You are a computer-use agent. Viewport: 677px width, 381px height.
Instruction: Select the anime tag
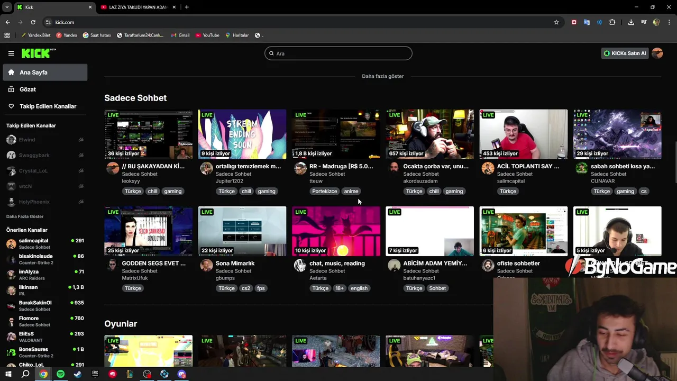[351, 192]
